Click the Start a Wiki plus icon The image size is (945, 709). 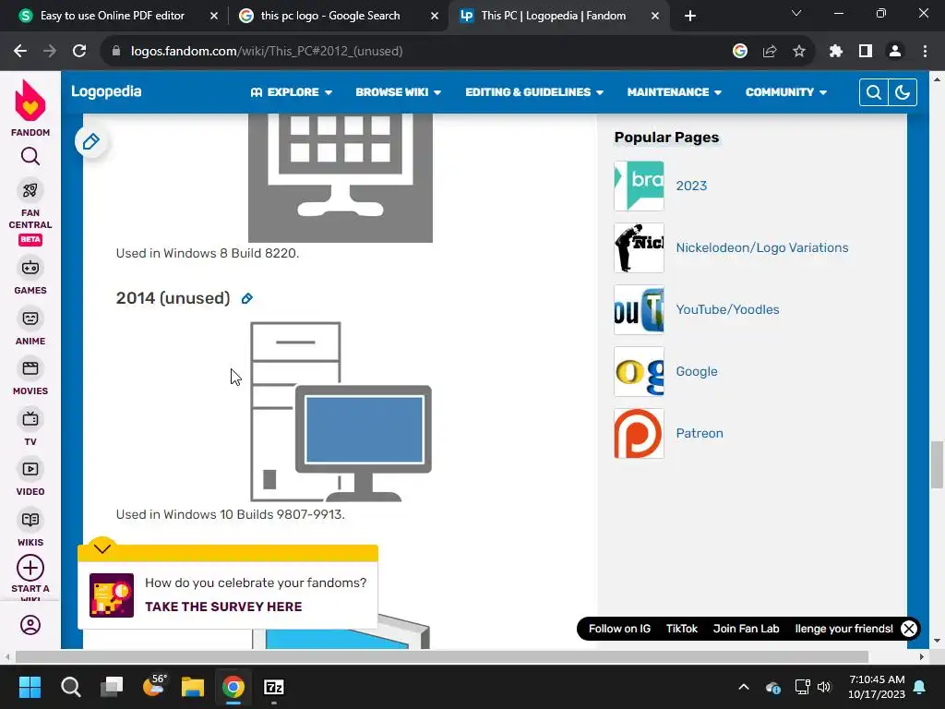[30, 568]
